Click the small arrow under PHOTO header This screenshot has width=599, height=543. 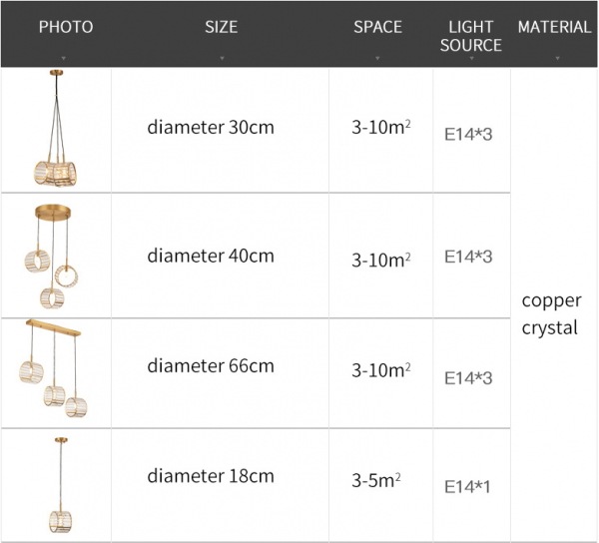[x=65, y=59]
